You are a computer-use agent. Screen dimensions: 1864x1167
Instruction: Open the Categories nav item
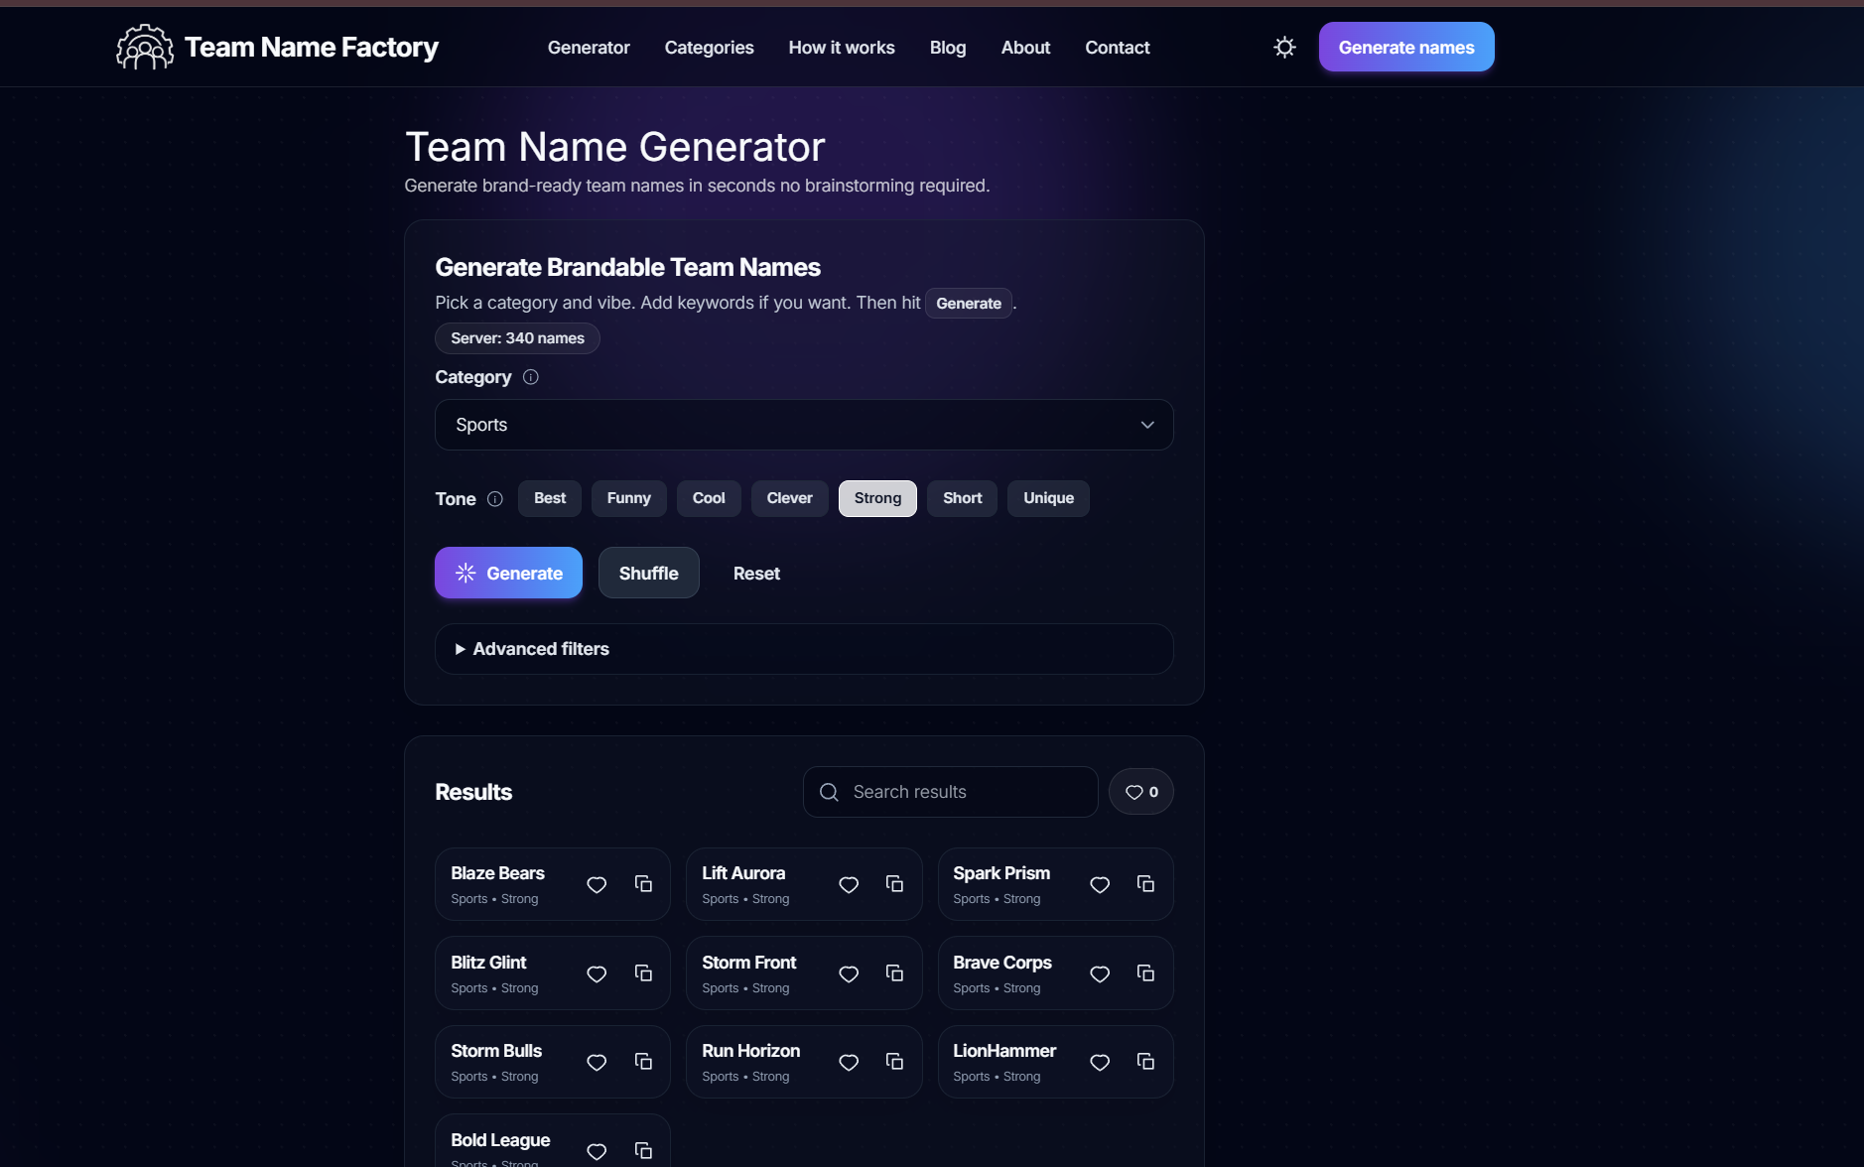[x=710, y=48]
